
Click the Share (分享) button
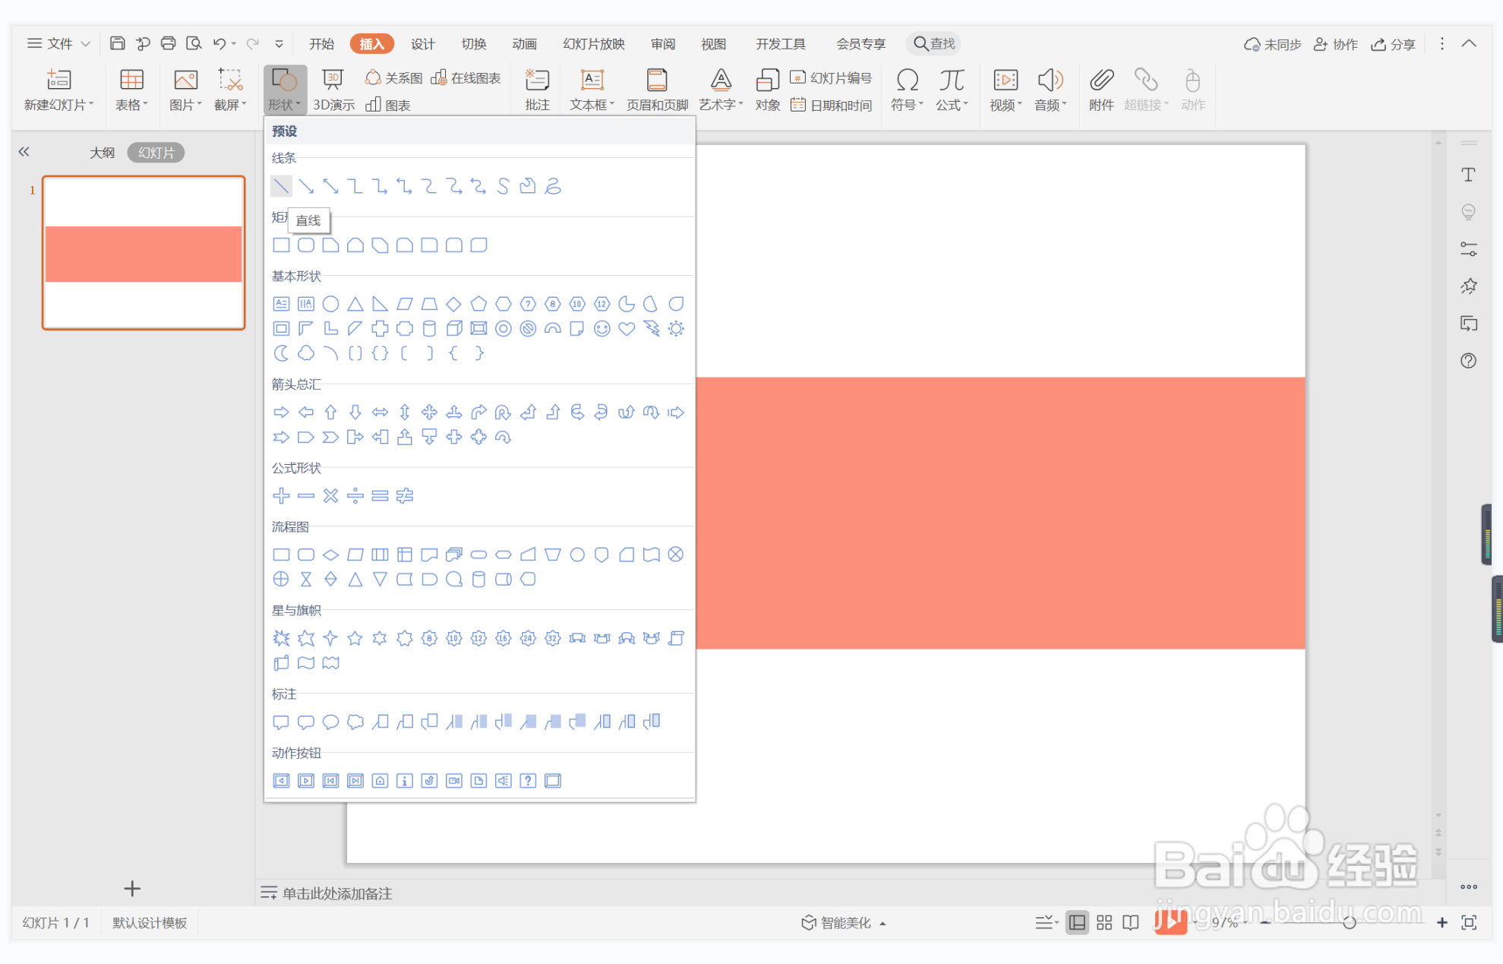1393,44
